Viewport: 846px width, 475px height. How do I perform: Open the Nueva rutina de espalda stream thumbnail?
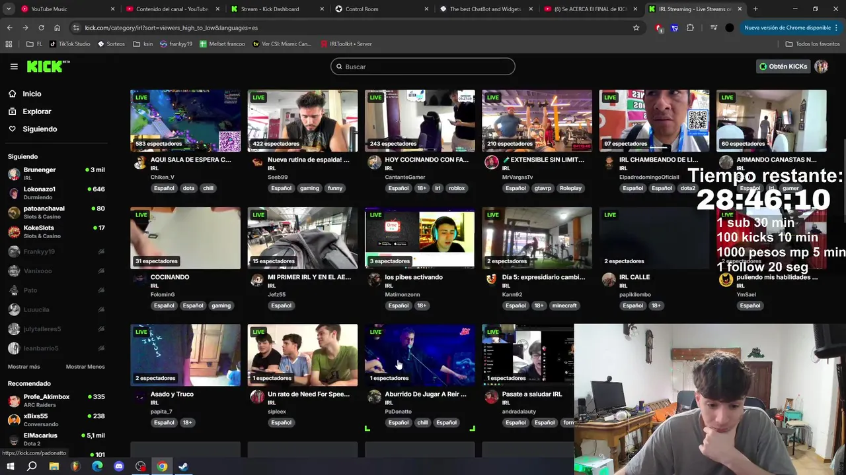303,121
